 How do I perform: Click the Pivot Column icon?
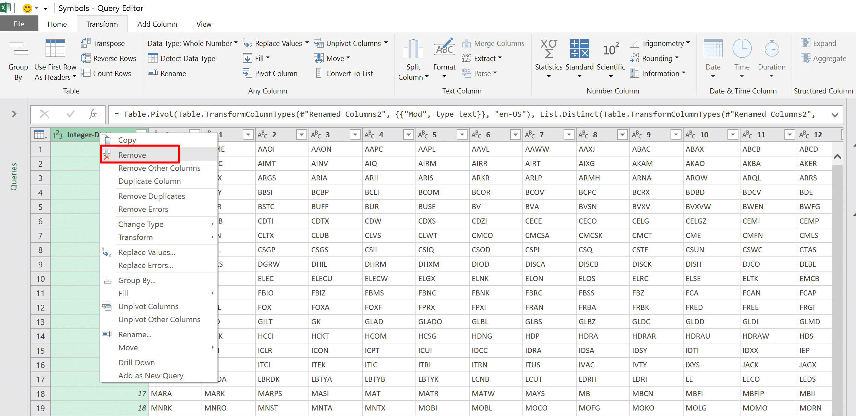click(x=247, y=73)
